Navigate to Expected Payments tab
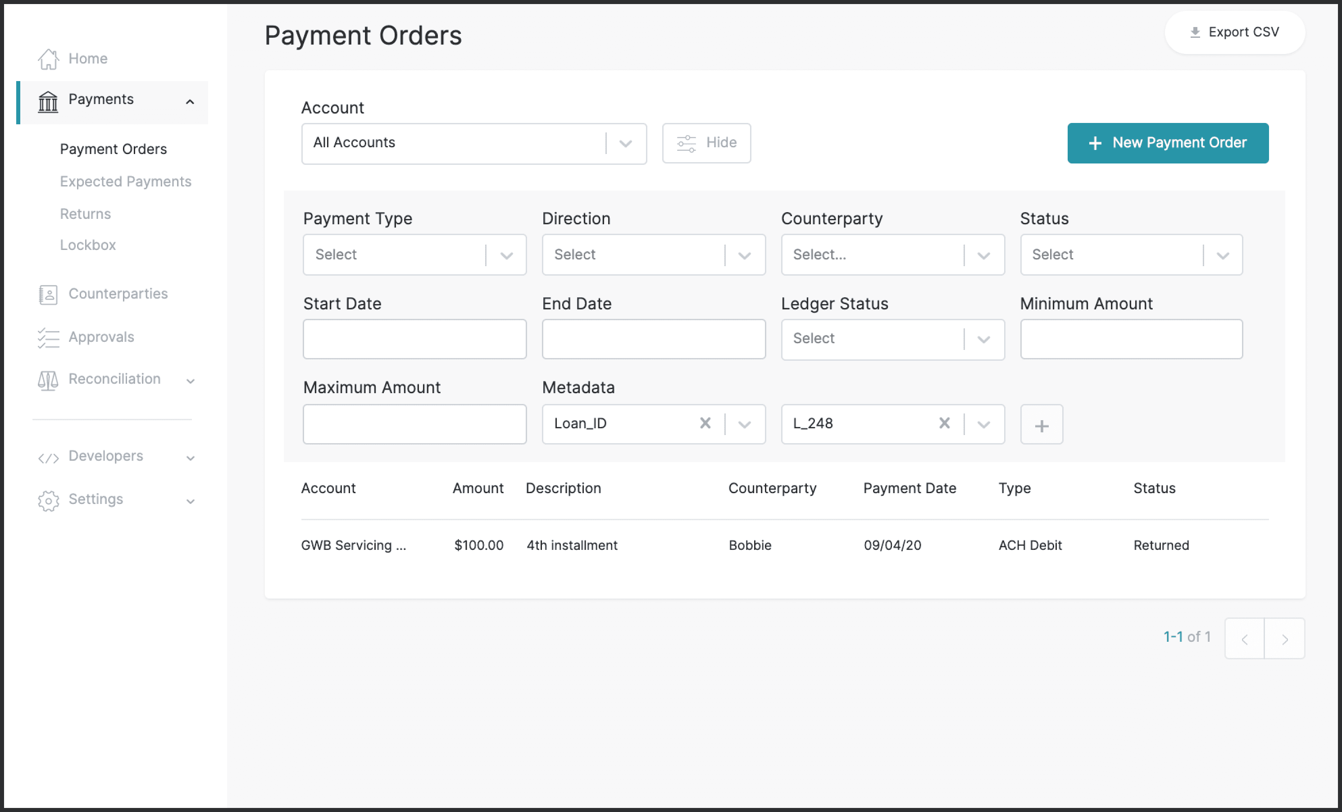Viewport: 1342px width, 812px height. point(125,180)
